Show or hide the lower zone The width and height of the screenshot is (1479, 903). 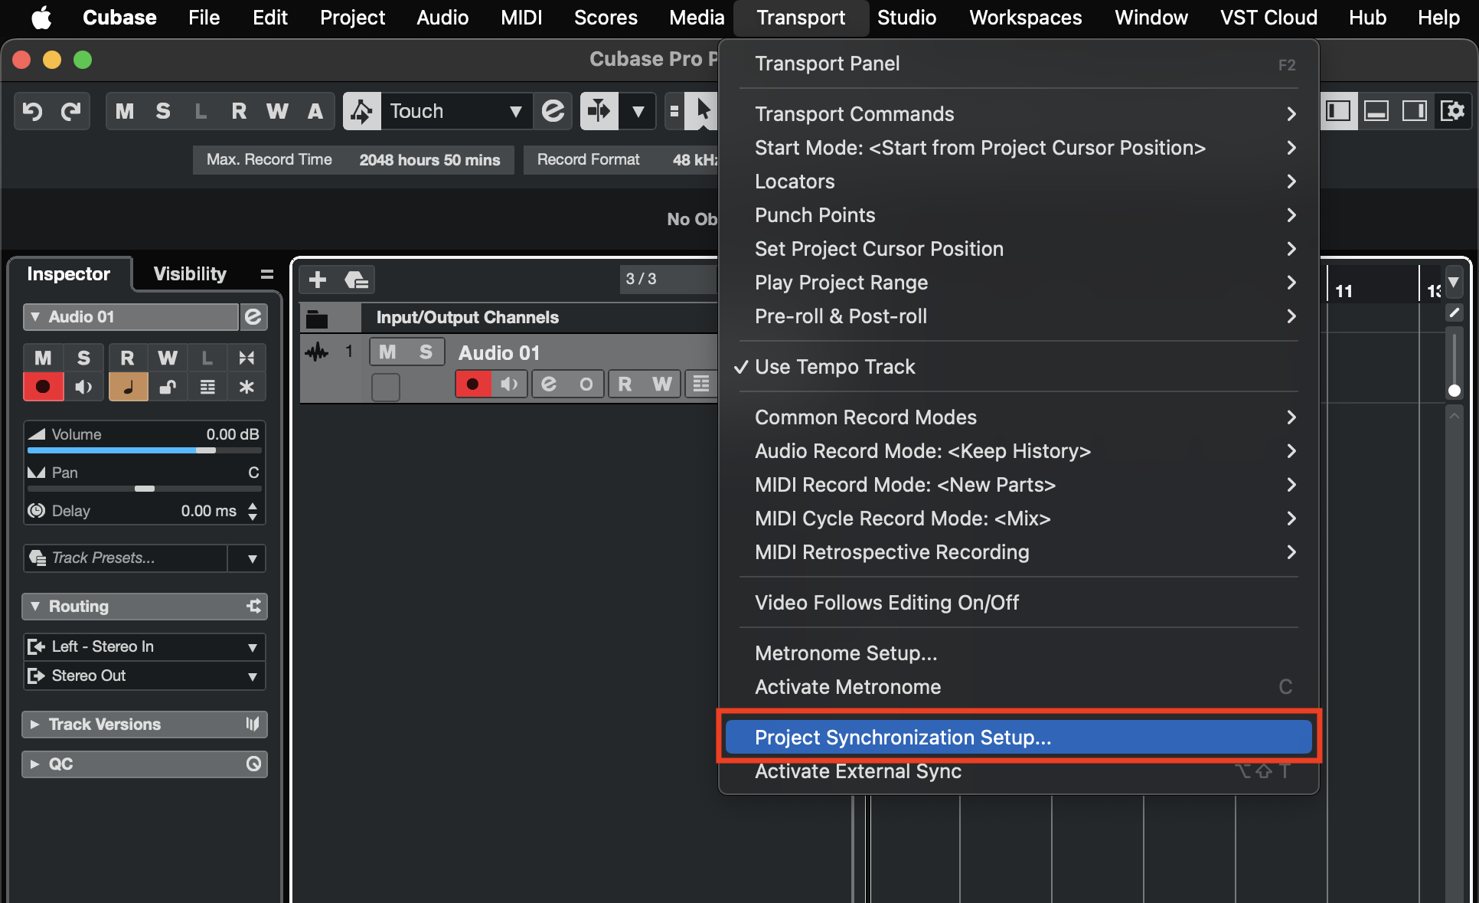(x=1376, y=112)
